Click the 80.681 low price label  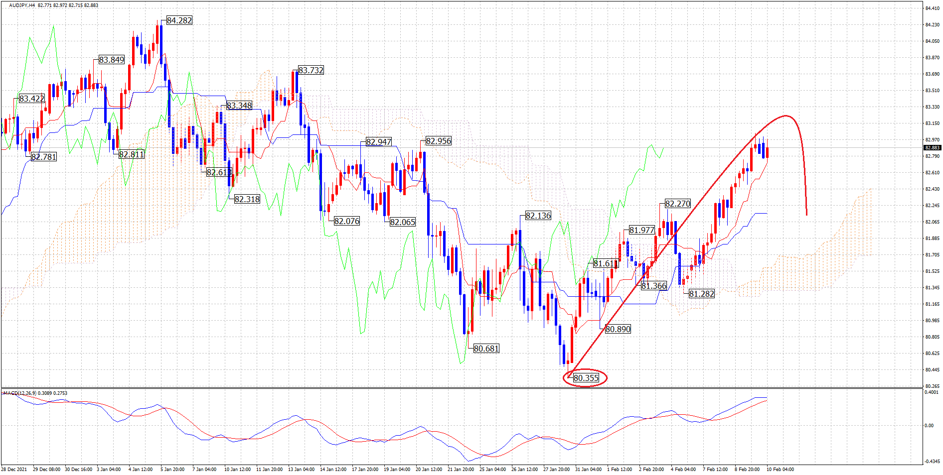pos(486,349)
